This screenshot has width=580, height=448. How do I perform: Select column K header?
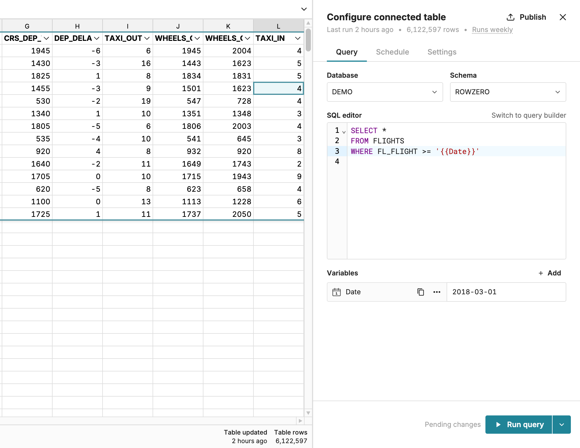[x=228, y=26]
